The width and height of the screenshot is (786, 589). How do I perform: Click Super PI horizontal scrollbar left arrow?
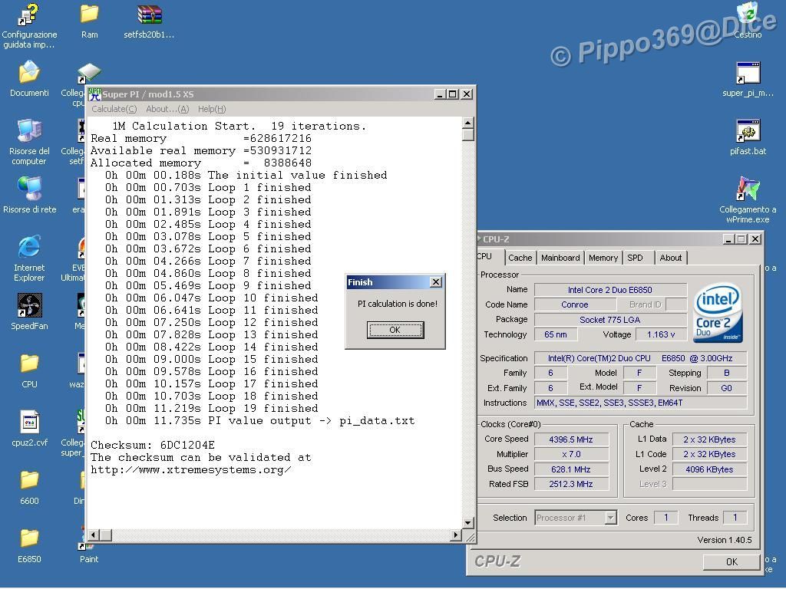coord(93,535)
